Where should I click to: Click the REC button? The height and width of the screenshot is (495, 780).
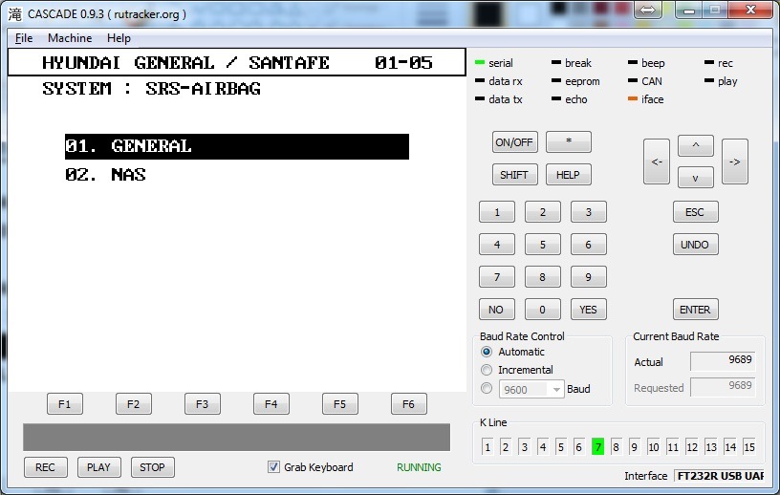point(45,467)
